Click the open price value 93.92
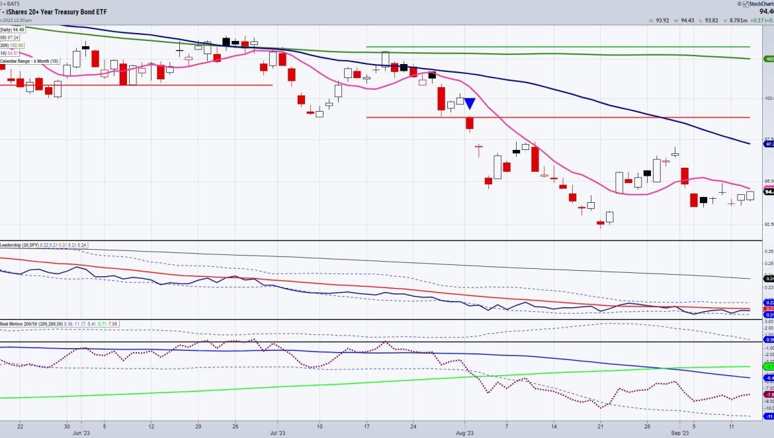774x438 pixels. [662, 20]
